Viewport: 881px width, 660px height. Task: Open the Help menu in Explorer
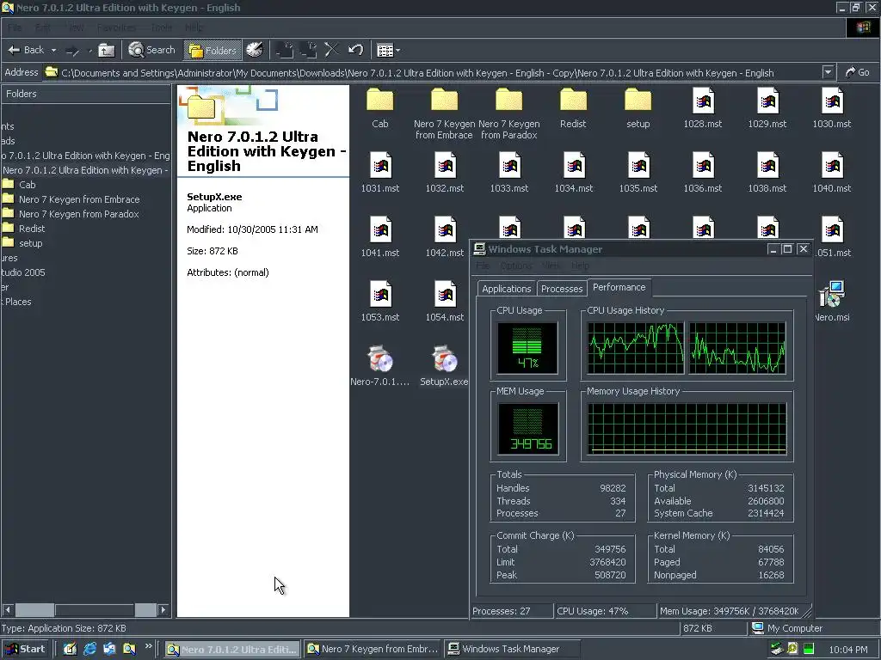point(194,27)
